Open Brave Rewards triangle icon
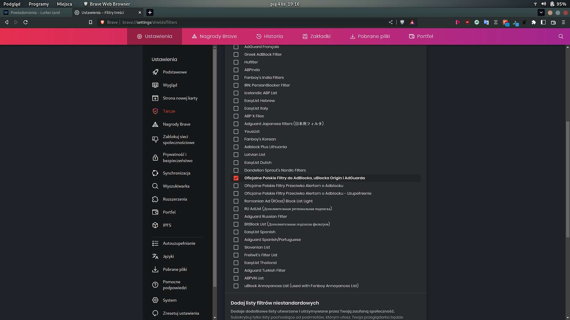 tap(412, 22)
